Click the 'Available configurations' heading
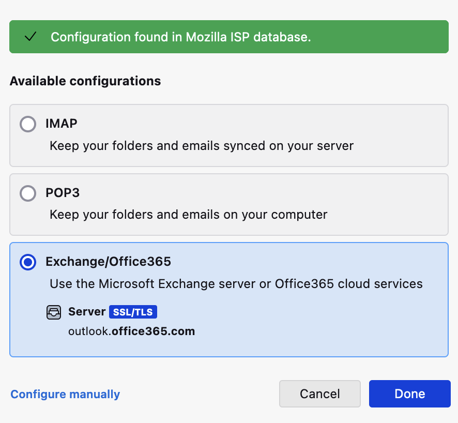This screenshot has width=458, height=423. (x=85, y=81)
